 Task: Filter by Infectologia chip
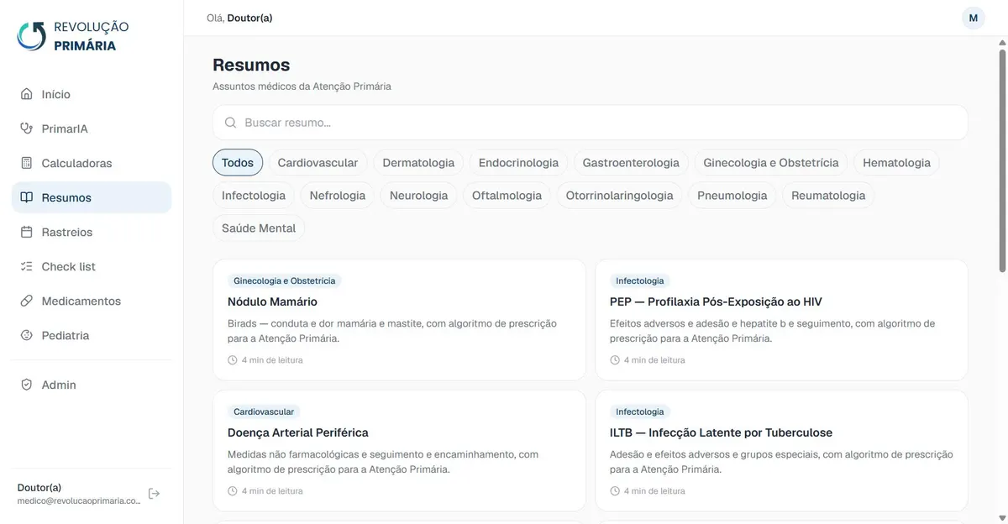254,196
